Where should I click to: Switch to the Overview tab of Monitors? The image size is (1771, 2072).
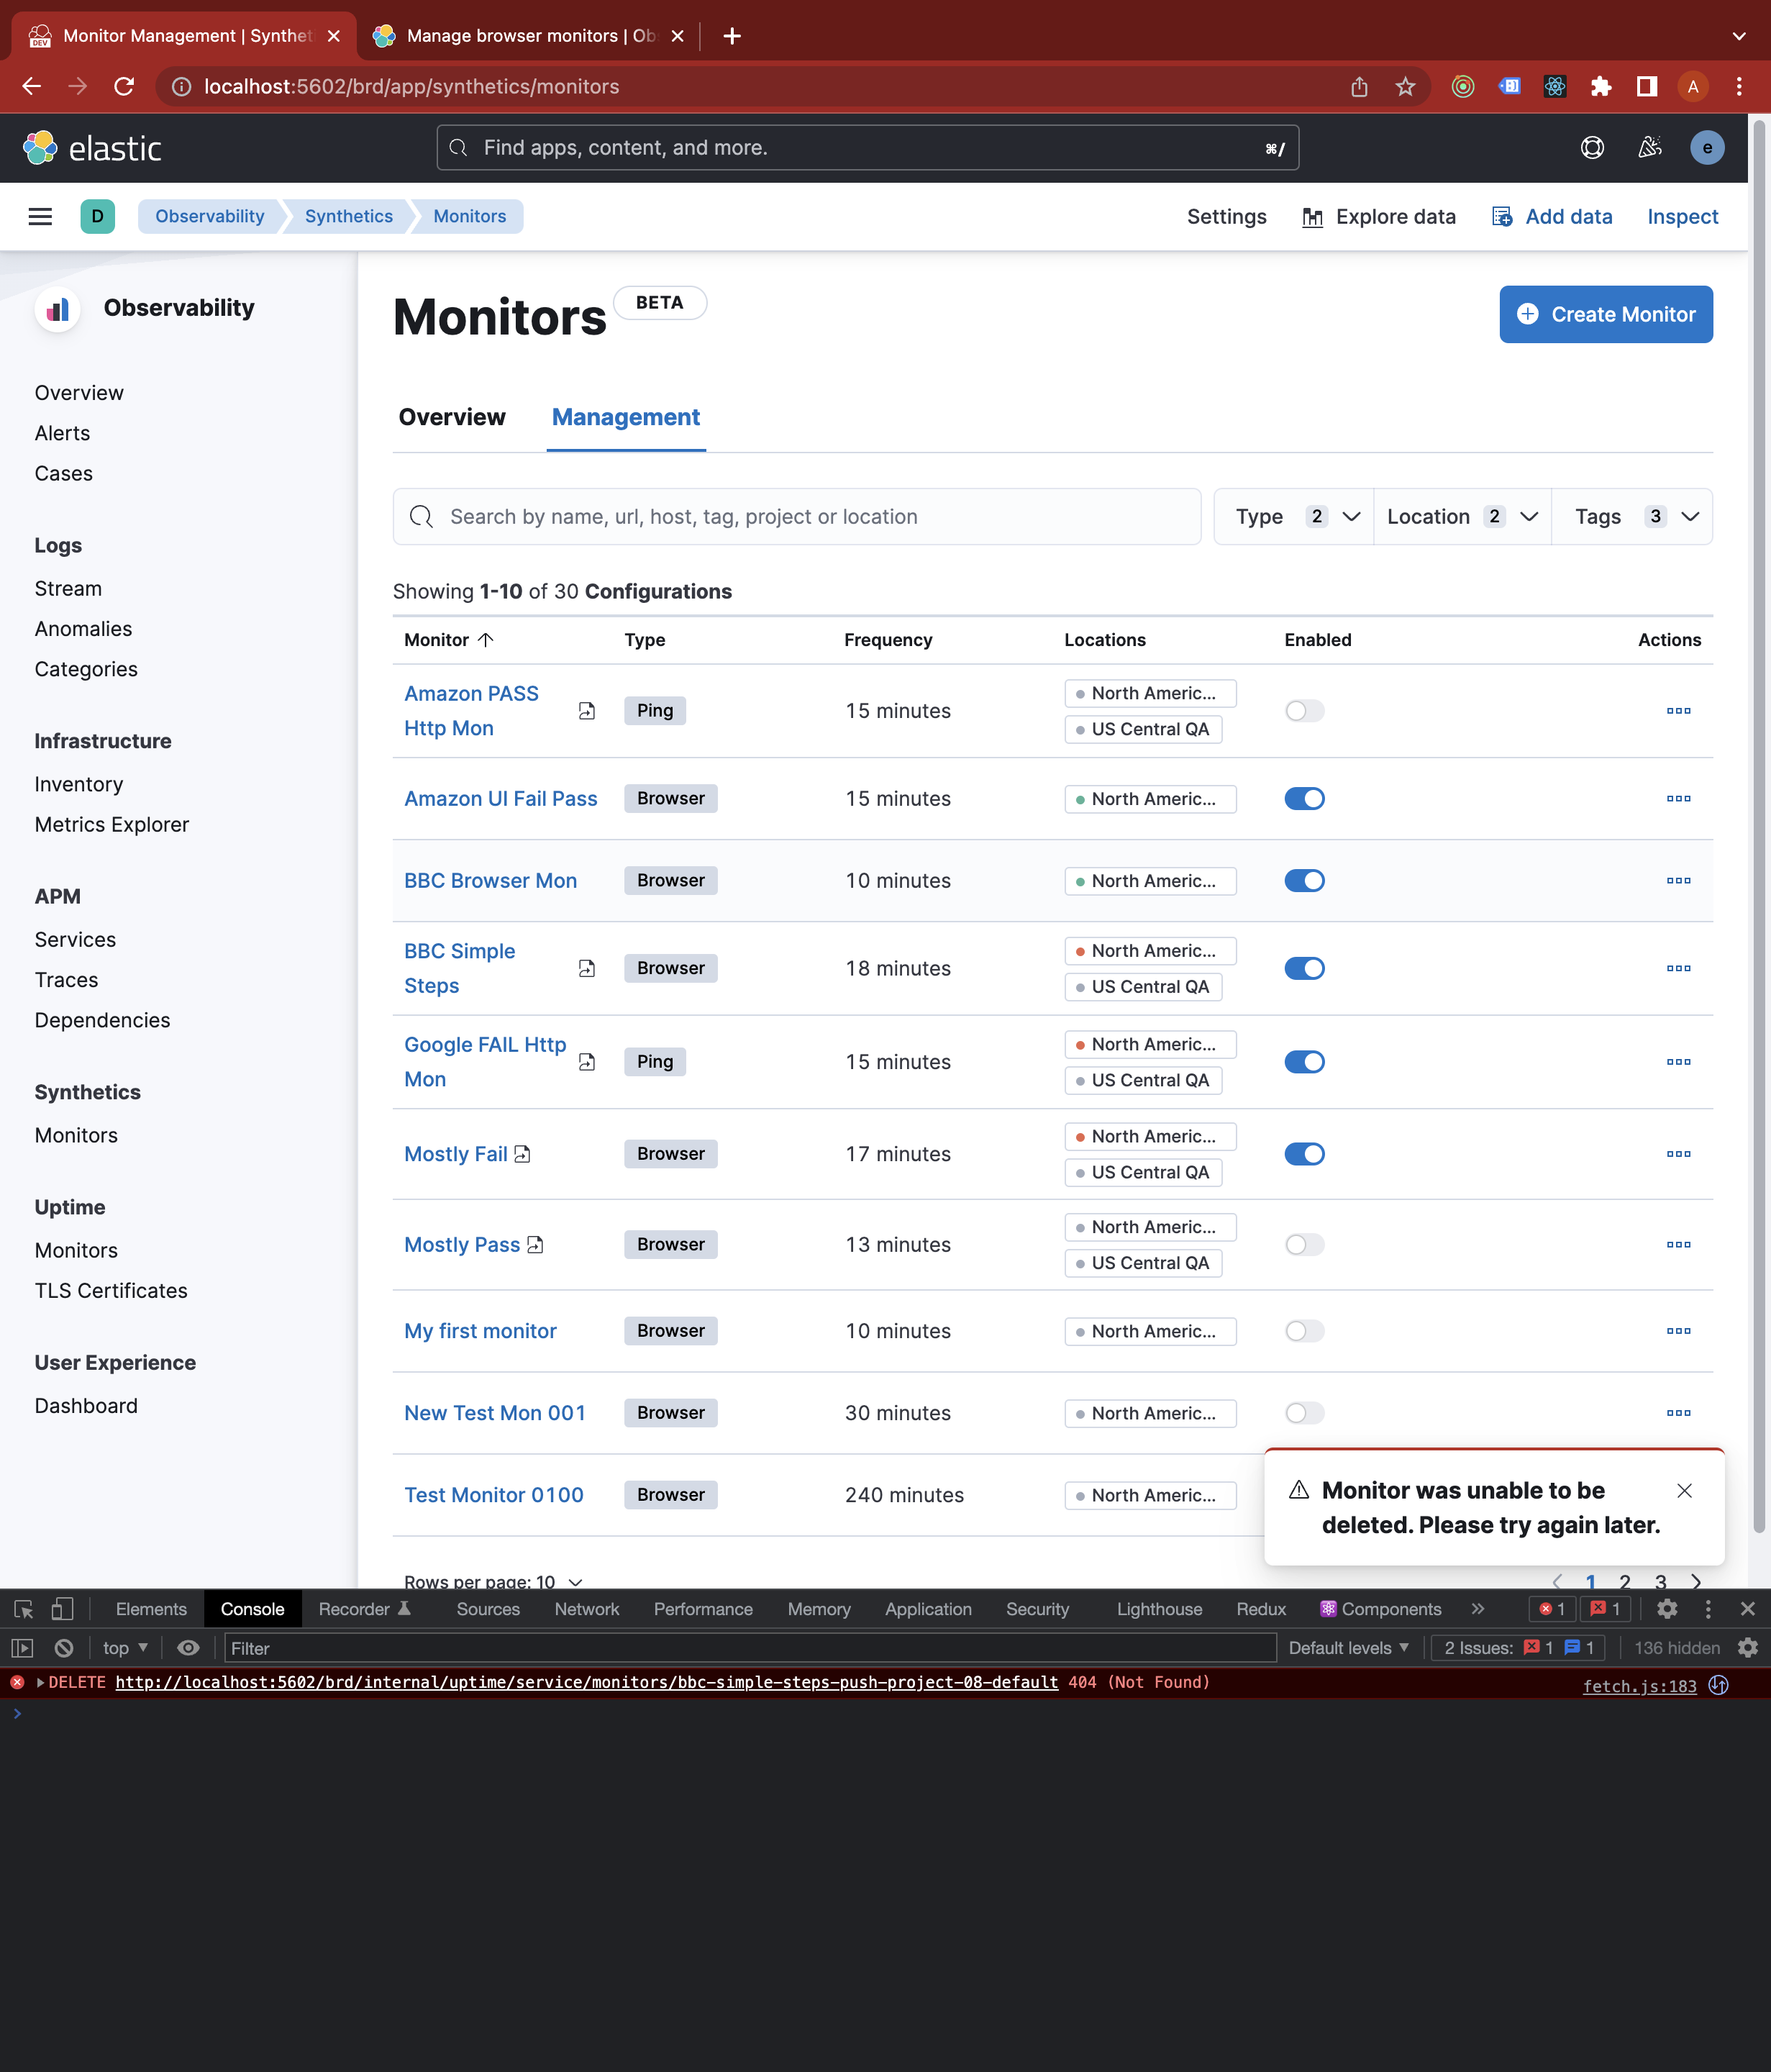pyautogui.click(x=452, y=417)
